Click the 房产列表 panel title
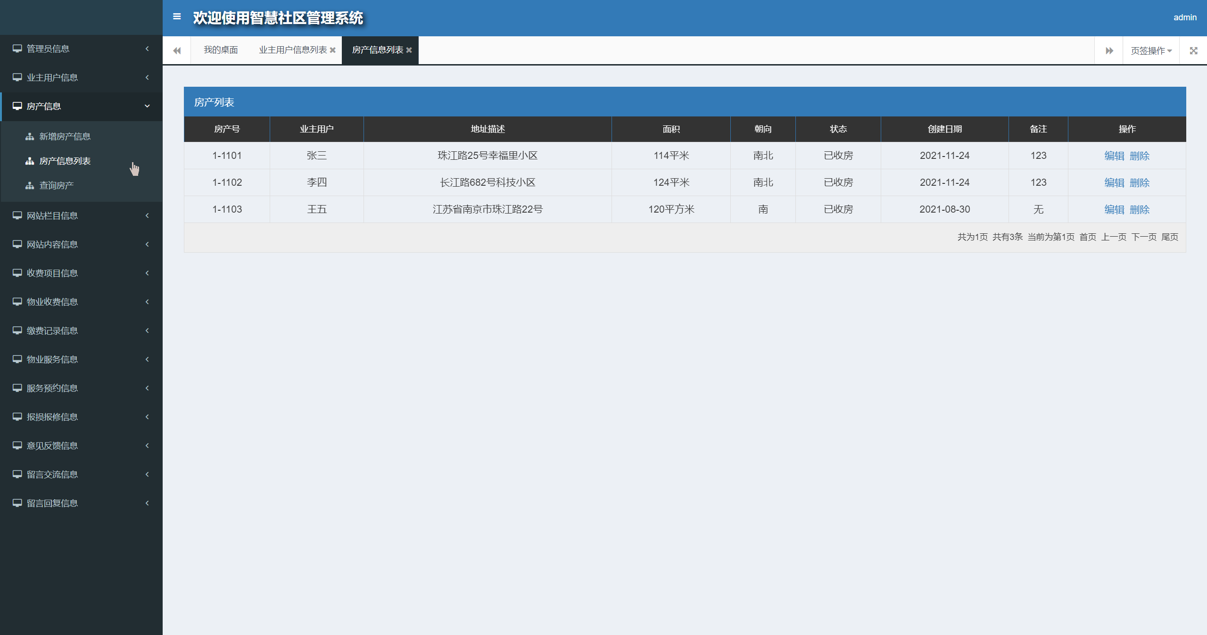Screen dimensions: 1207x635 click(214, 102)
